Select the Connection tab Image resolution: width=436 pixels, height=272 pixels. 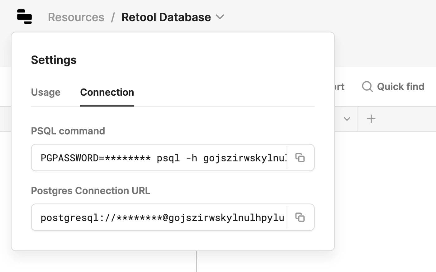(107, 92)
